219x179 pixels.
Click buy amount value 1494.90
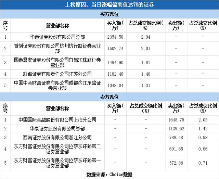pos(115,62)
